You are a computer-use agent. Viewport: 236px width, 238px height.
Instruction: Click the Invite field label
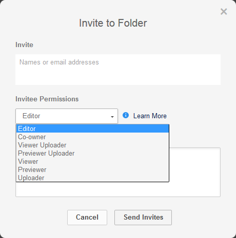(24, 45)
